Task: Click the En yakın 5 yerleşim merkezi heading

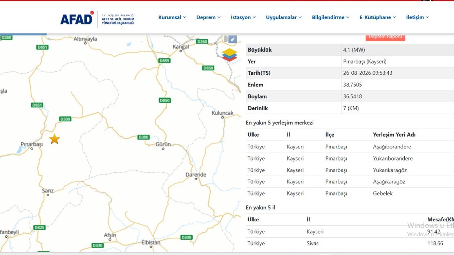Action: click(x=279, y=123)
